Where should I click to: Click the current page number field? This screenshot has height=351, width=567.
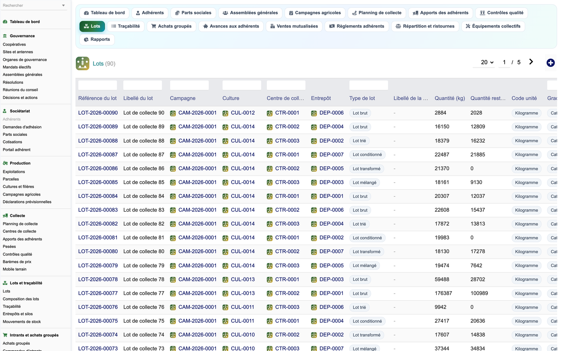click(504, 62)
